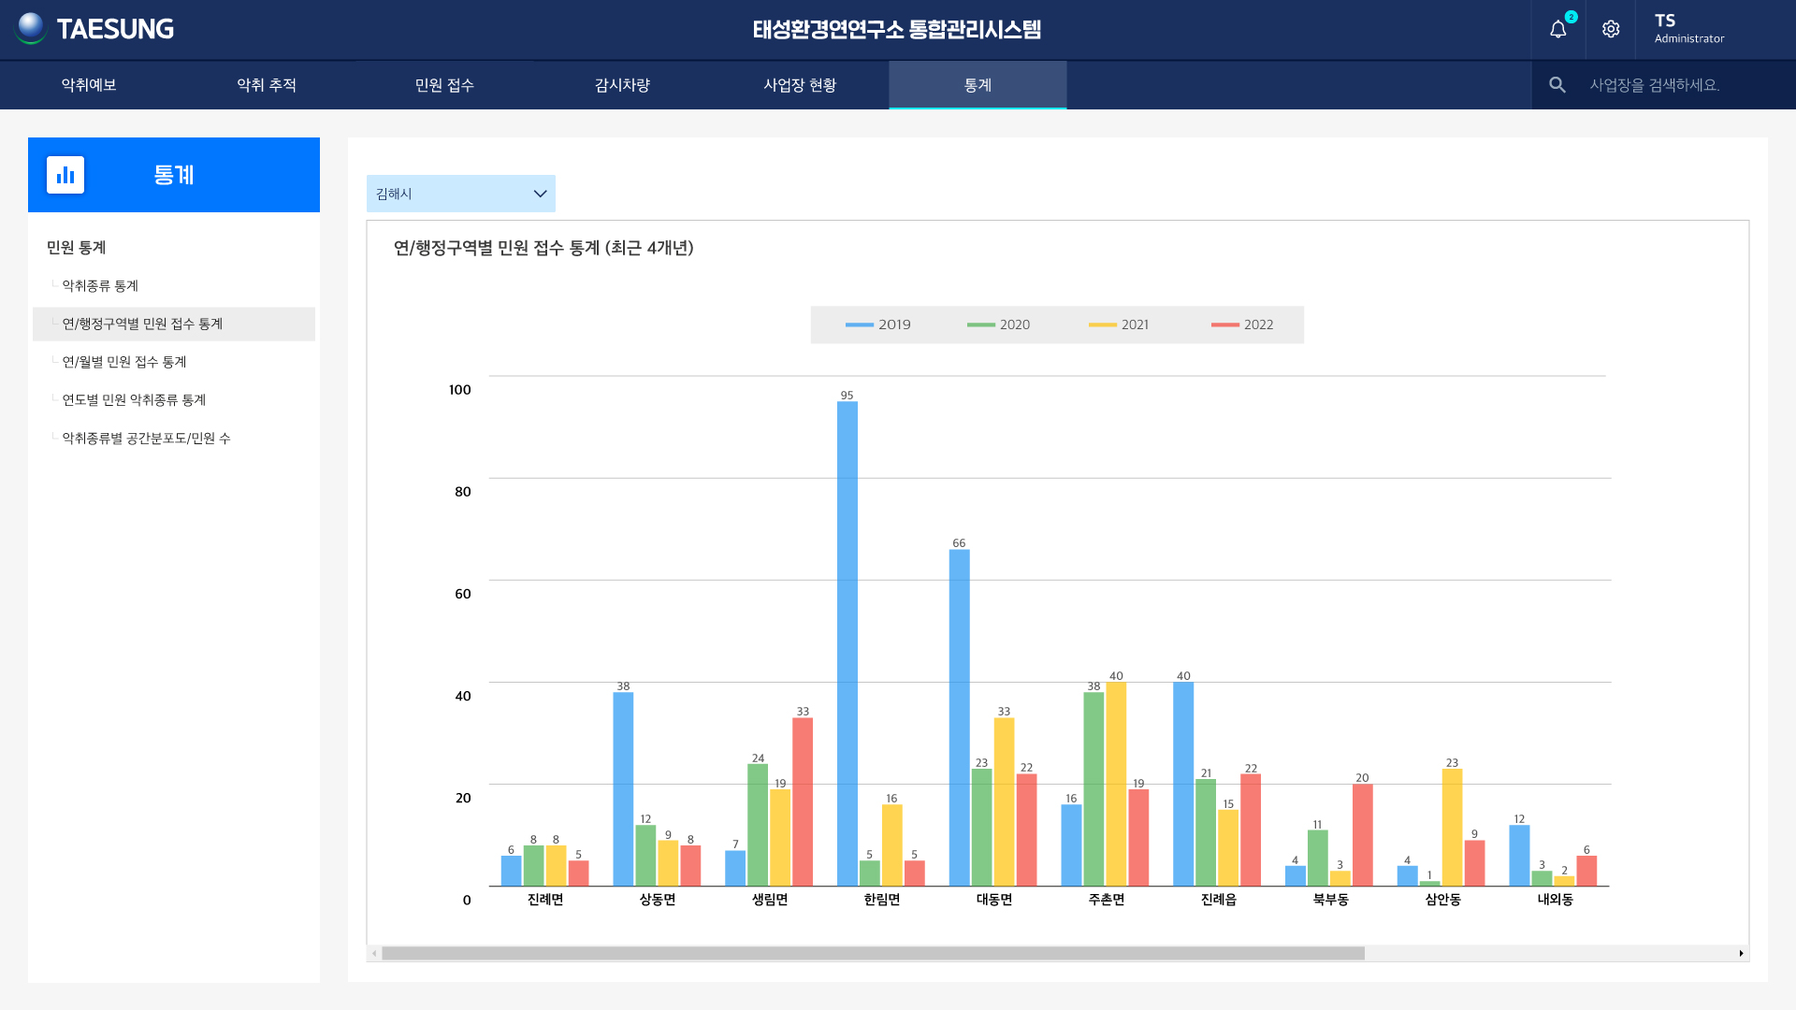Image resolution: width=1796 pixels, height=1010 pixels.
Task: Open the notifications bell icon
Action: (x=1557, y=30)
